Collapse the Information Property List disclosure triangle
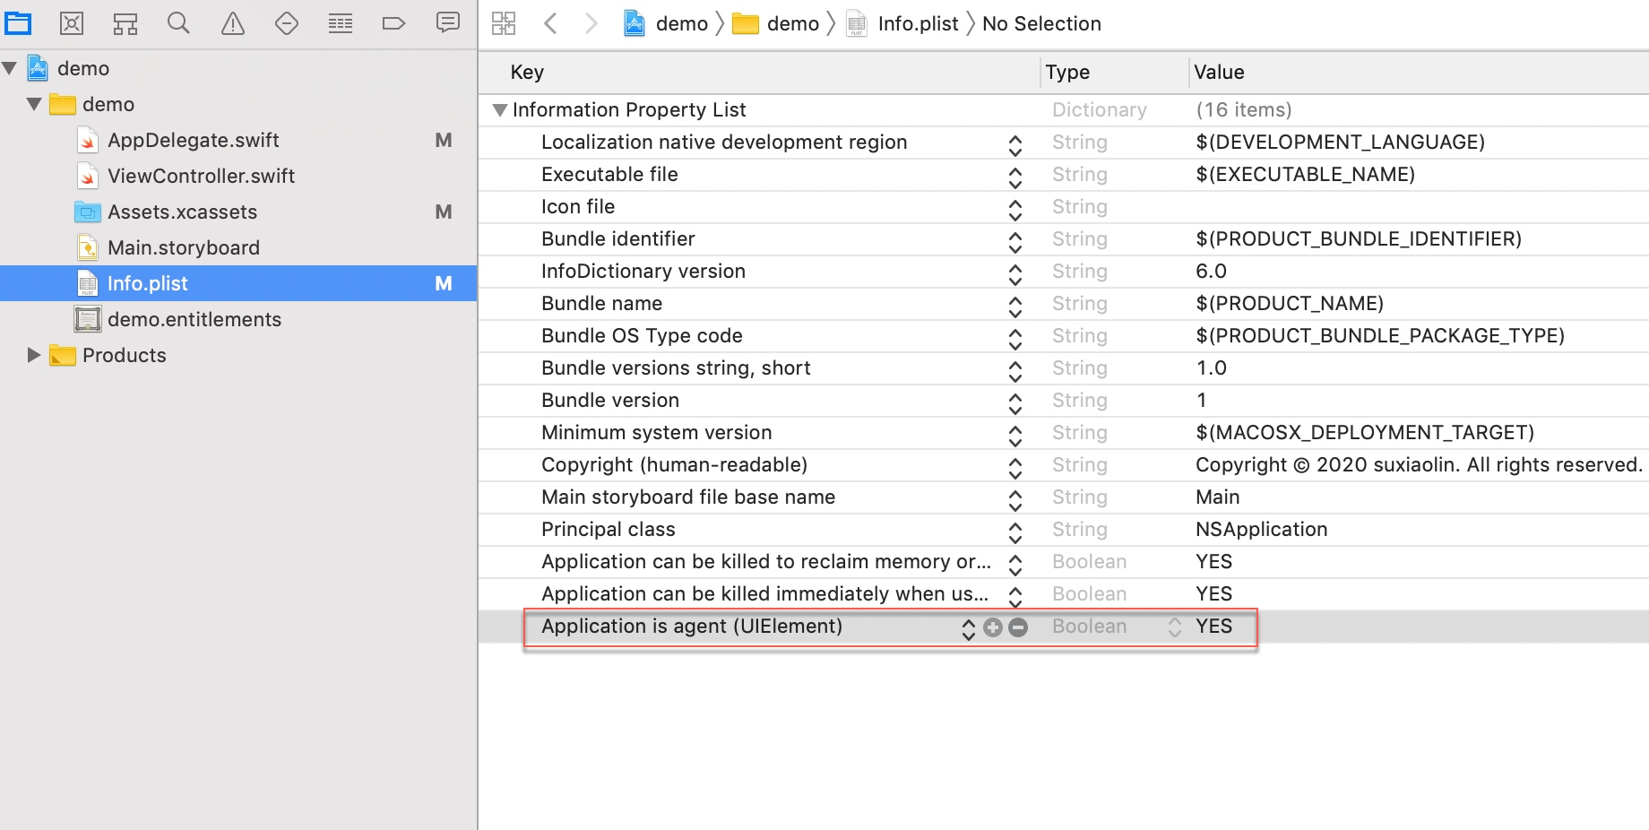This screenshot has height=830, width=1649. 500,110
